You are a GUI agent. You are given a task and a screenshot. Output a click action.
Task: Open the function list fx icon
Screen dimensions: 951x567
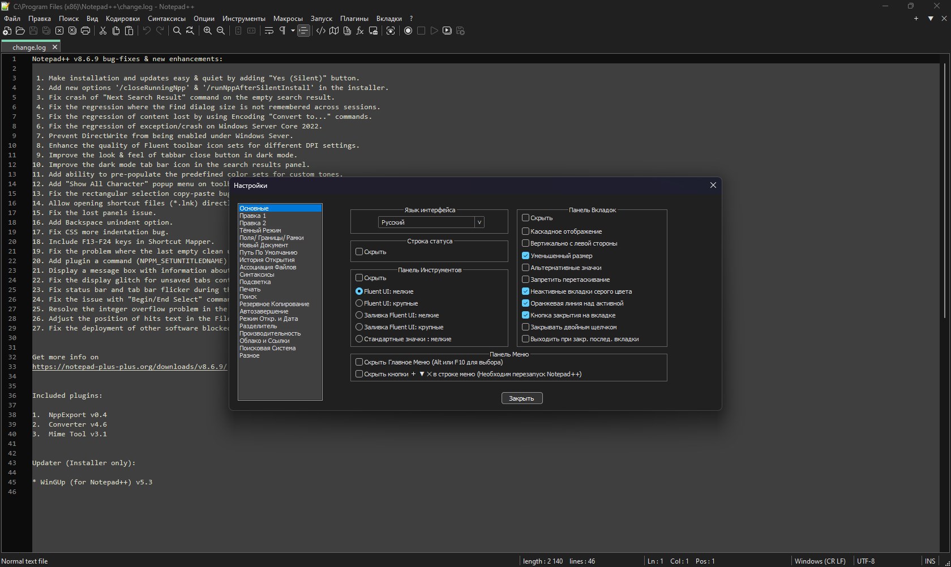click(x=360, y=31)
